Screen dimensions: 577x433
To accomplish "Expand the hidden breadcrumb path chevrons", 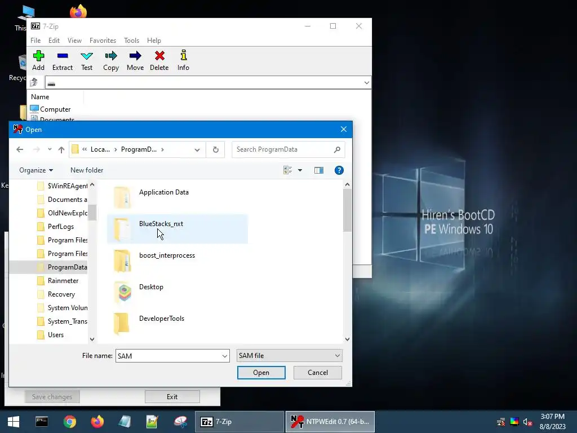I will tap(85, 149).
